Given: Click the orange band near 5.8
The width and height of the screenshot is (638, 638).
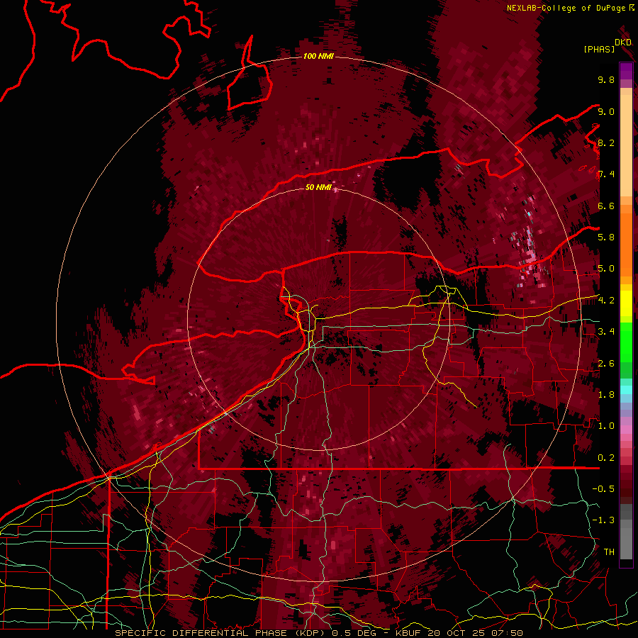Looking at the screenshot, I should pyautogui.click(x=626, y=240).
